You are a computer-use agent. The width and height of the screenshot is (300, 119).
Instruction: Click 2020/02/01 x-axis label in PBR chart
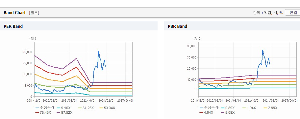click(x=215, y=101)
